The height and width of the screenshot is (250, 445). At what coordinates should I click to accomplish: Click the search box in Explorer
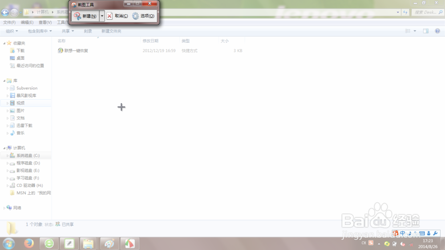pyautogui.click(x=427, y=12)
